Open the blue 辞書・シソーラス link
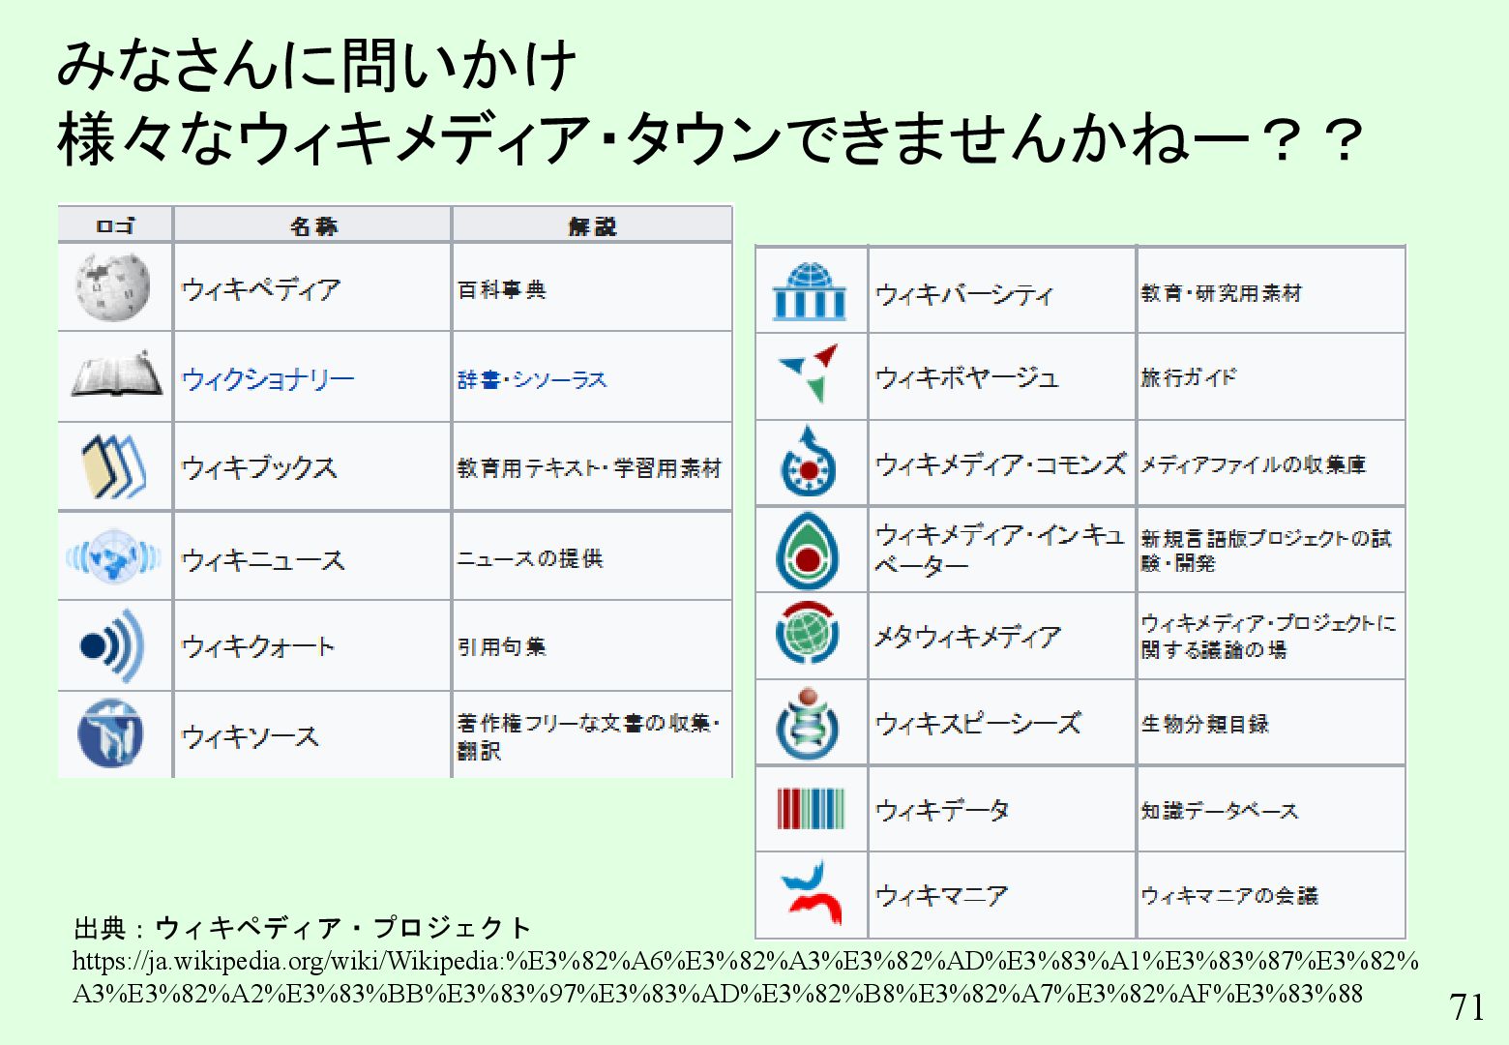Viewport: 1509px width, 1045px height. 532,379
